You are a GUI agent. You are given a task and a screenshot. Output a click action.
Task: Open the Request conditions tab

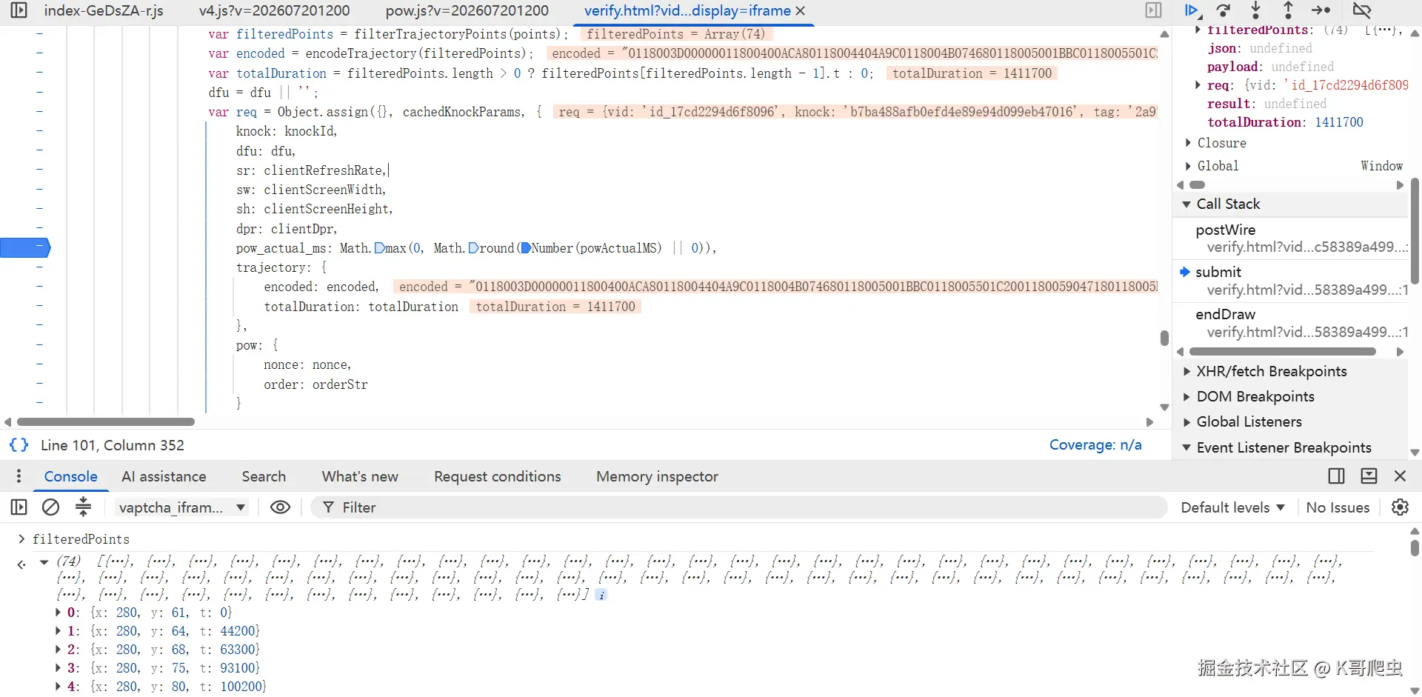tap(498, 476)
